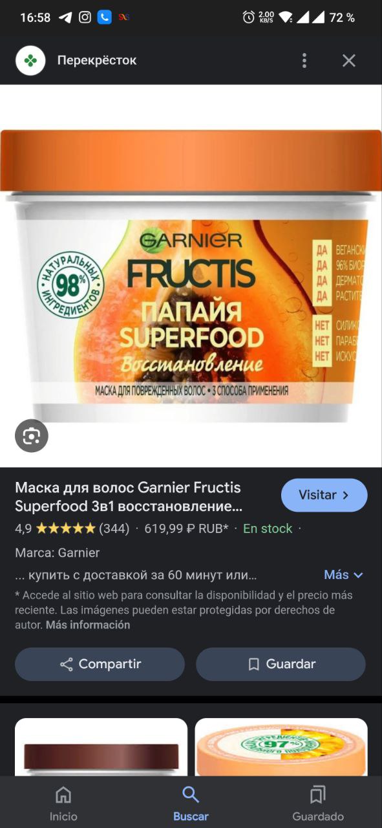Viewport: 382px width, 828px height.
Task: Open the brown-lid jar thumbnail
Action: pyautogui.click(x=101, y=747)
